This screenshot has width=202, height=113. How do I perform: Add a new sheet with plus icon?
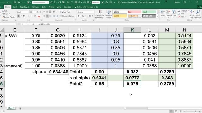click(20, 108)
